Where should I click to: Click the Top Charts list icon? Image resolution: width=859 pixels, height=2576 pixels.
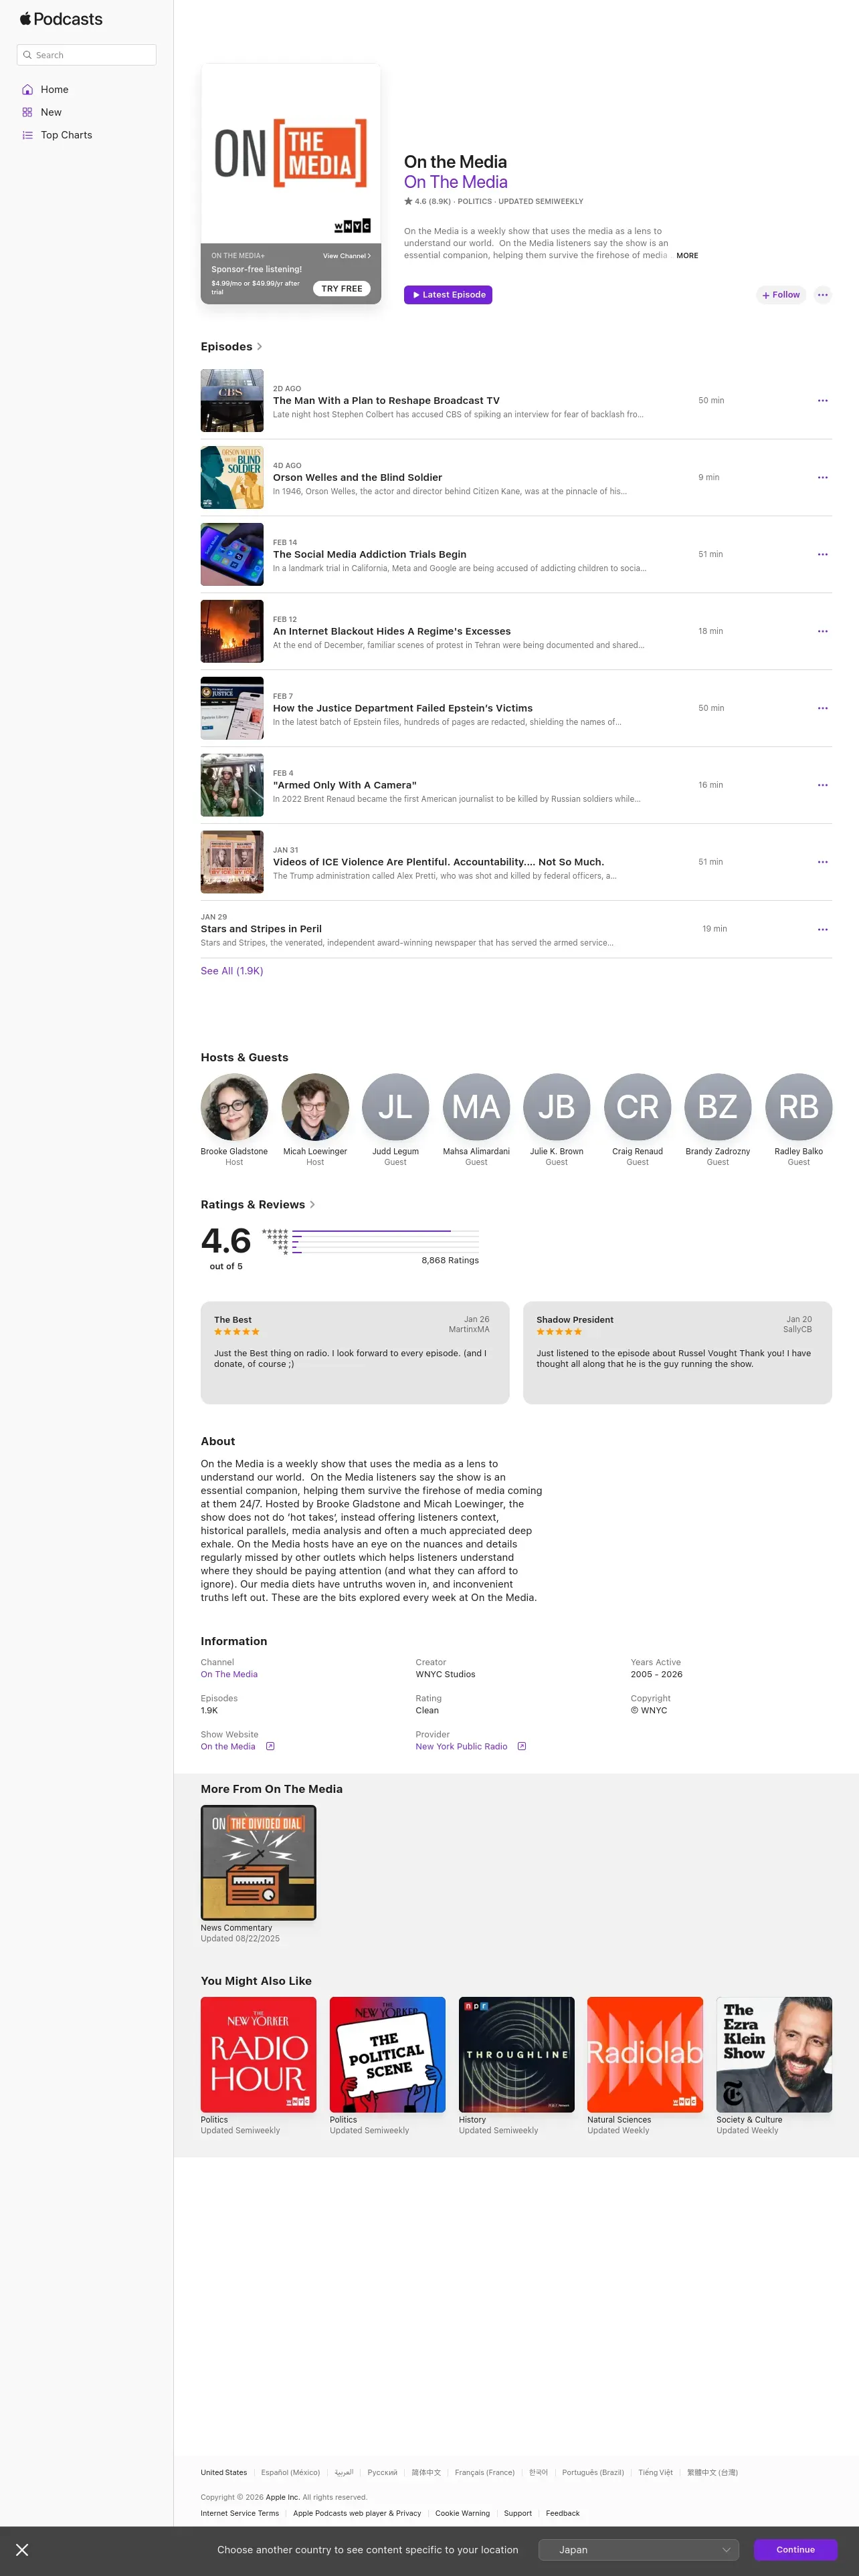27,135
